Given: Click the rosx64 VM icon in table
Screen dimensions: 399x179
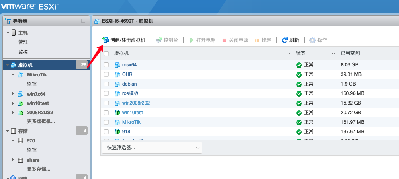Looking at the screenshot, I should (117, 65).
